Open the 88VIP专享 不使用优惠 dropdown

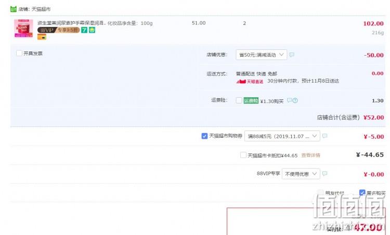coord(301,174)
